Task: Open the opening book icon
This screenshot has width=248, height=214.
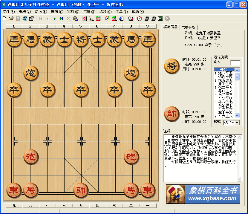Action: [131, 18]
